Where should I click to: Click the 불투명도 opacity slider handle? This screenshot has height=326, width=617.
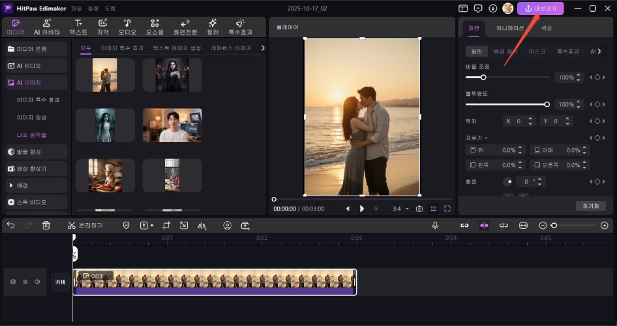point(547,104)
